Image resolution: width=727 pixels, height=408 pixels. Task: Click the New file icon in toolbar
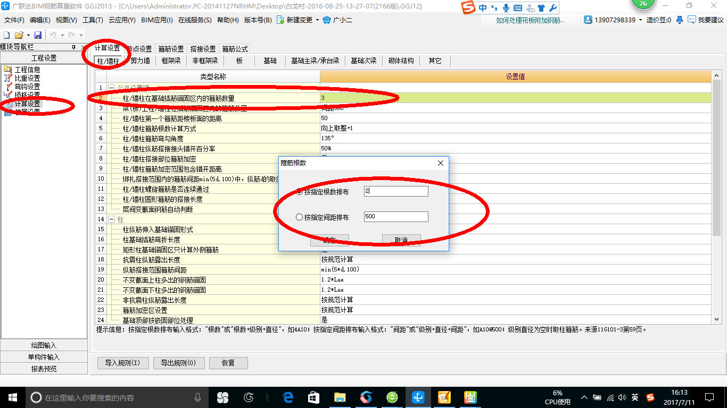click(7, 35)
